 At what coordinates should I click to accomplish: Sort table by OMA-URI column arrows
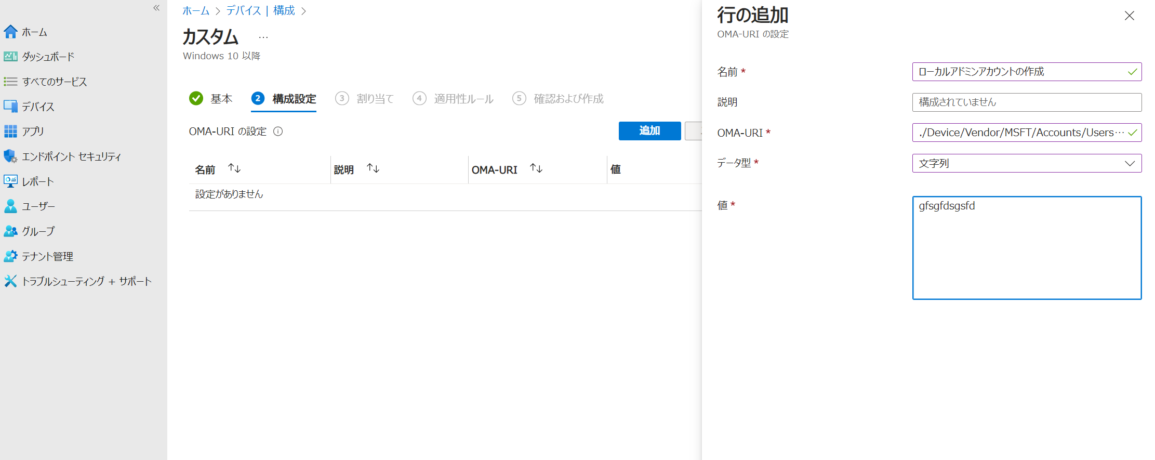tap(536, 168)
